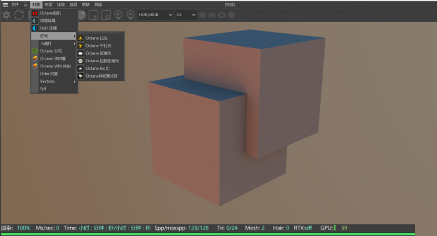Click the GPU: 59 status entry

coord(334,228)
